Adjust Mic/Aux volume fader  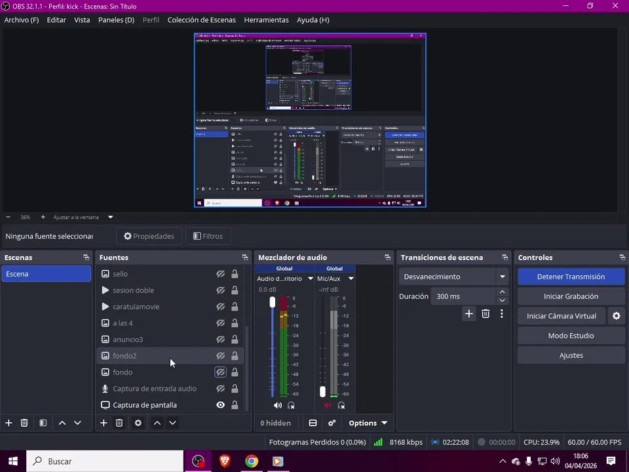coord(322,392)
